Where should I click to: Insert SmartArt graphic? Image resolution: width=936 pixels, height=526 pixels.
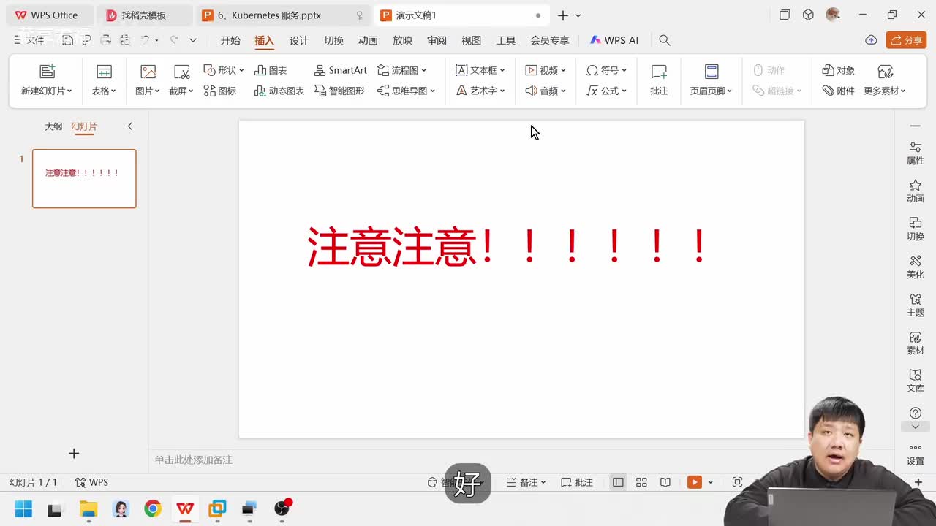[341, 70]
